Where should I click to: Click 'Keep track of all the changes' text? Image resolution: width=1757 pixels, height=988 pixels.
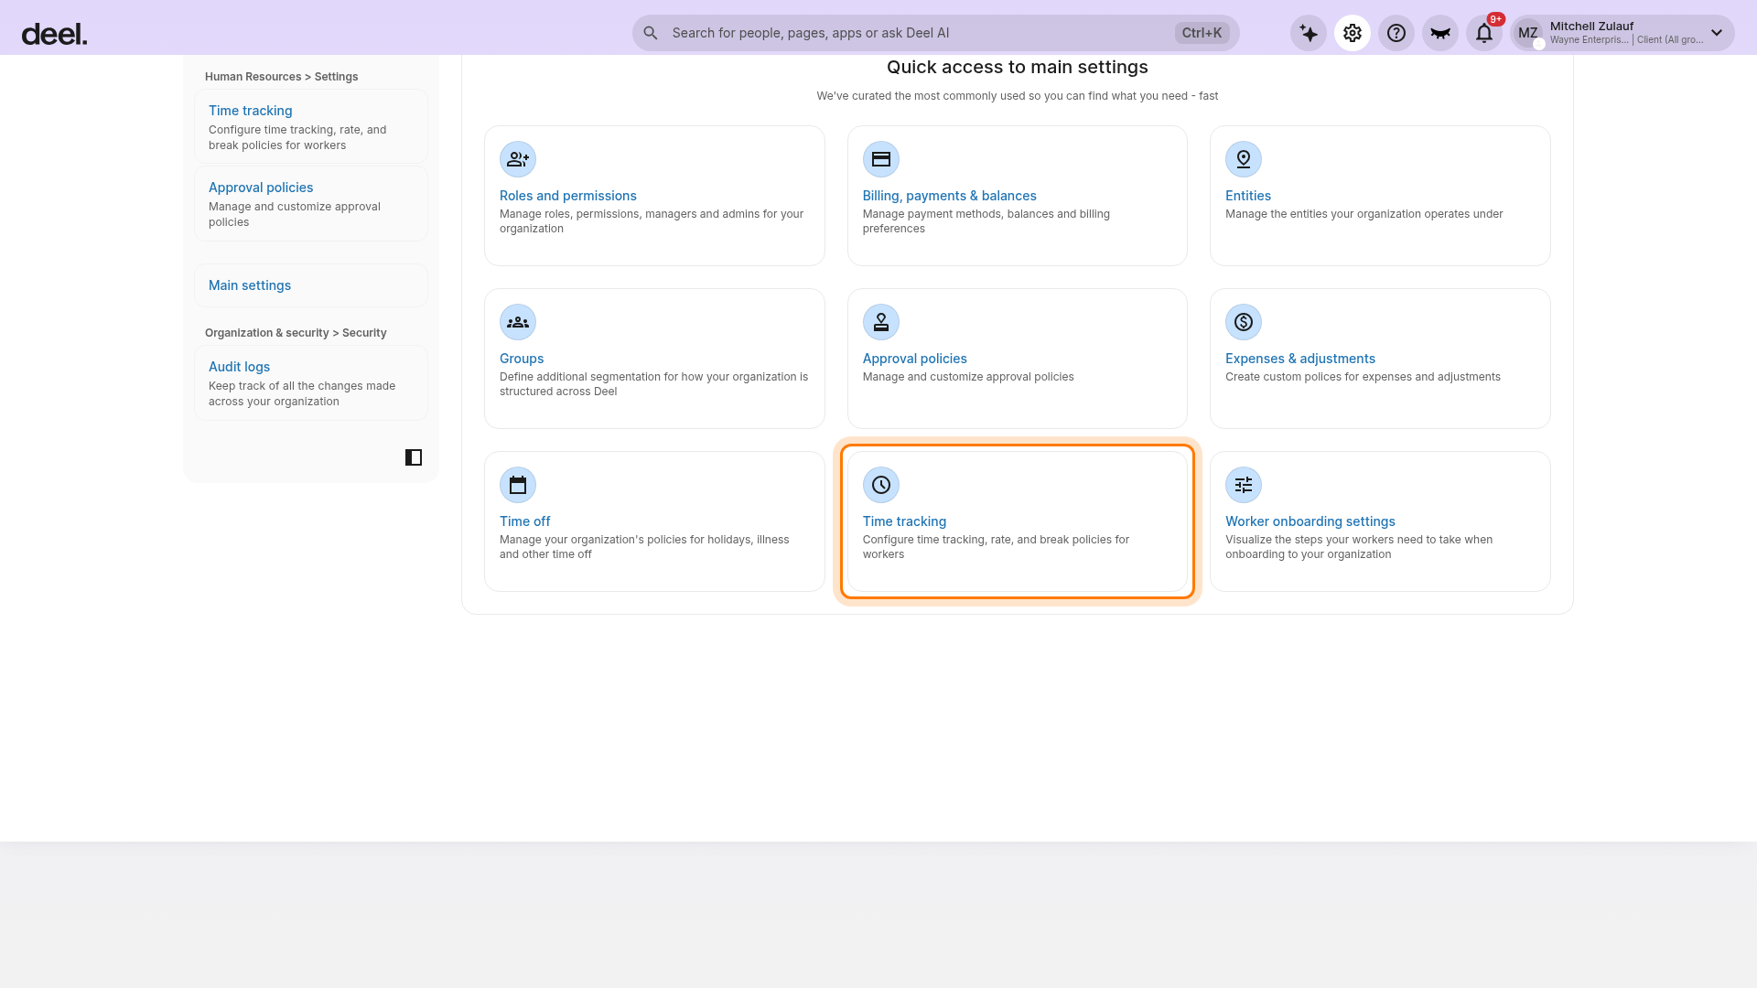pos(302,393)
